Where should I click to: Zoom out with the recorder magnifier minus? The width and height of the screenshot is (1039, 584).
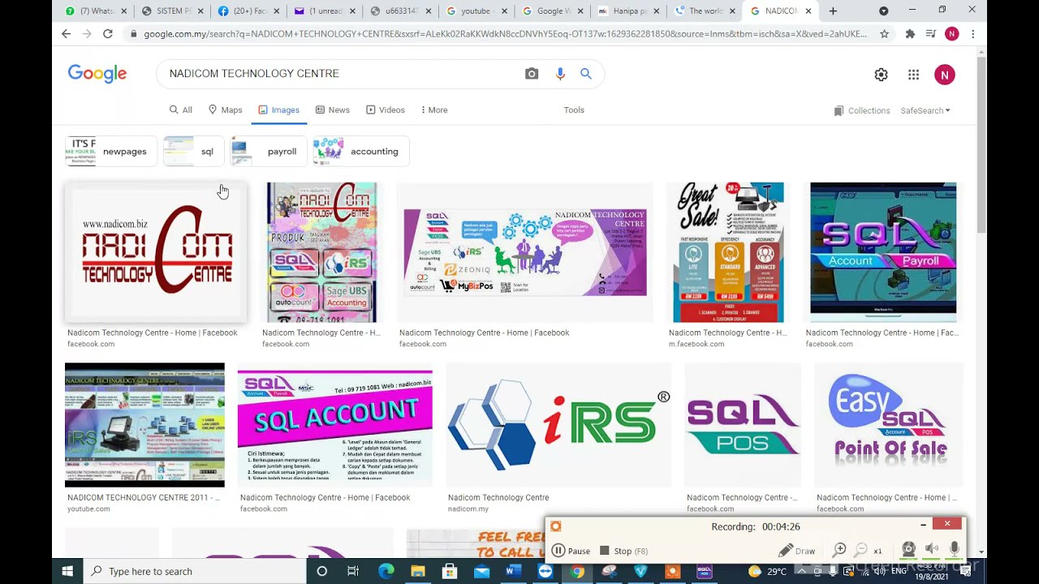coord(861,550)
